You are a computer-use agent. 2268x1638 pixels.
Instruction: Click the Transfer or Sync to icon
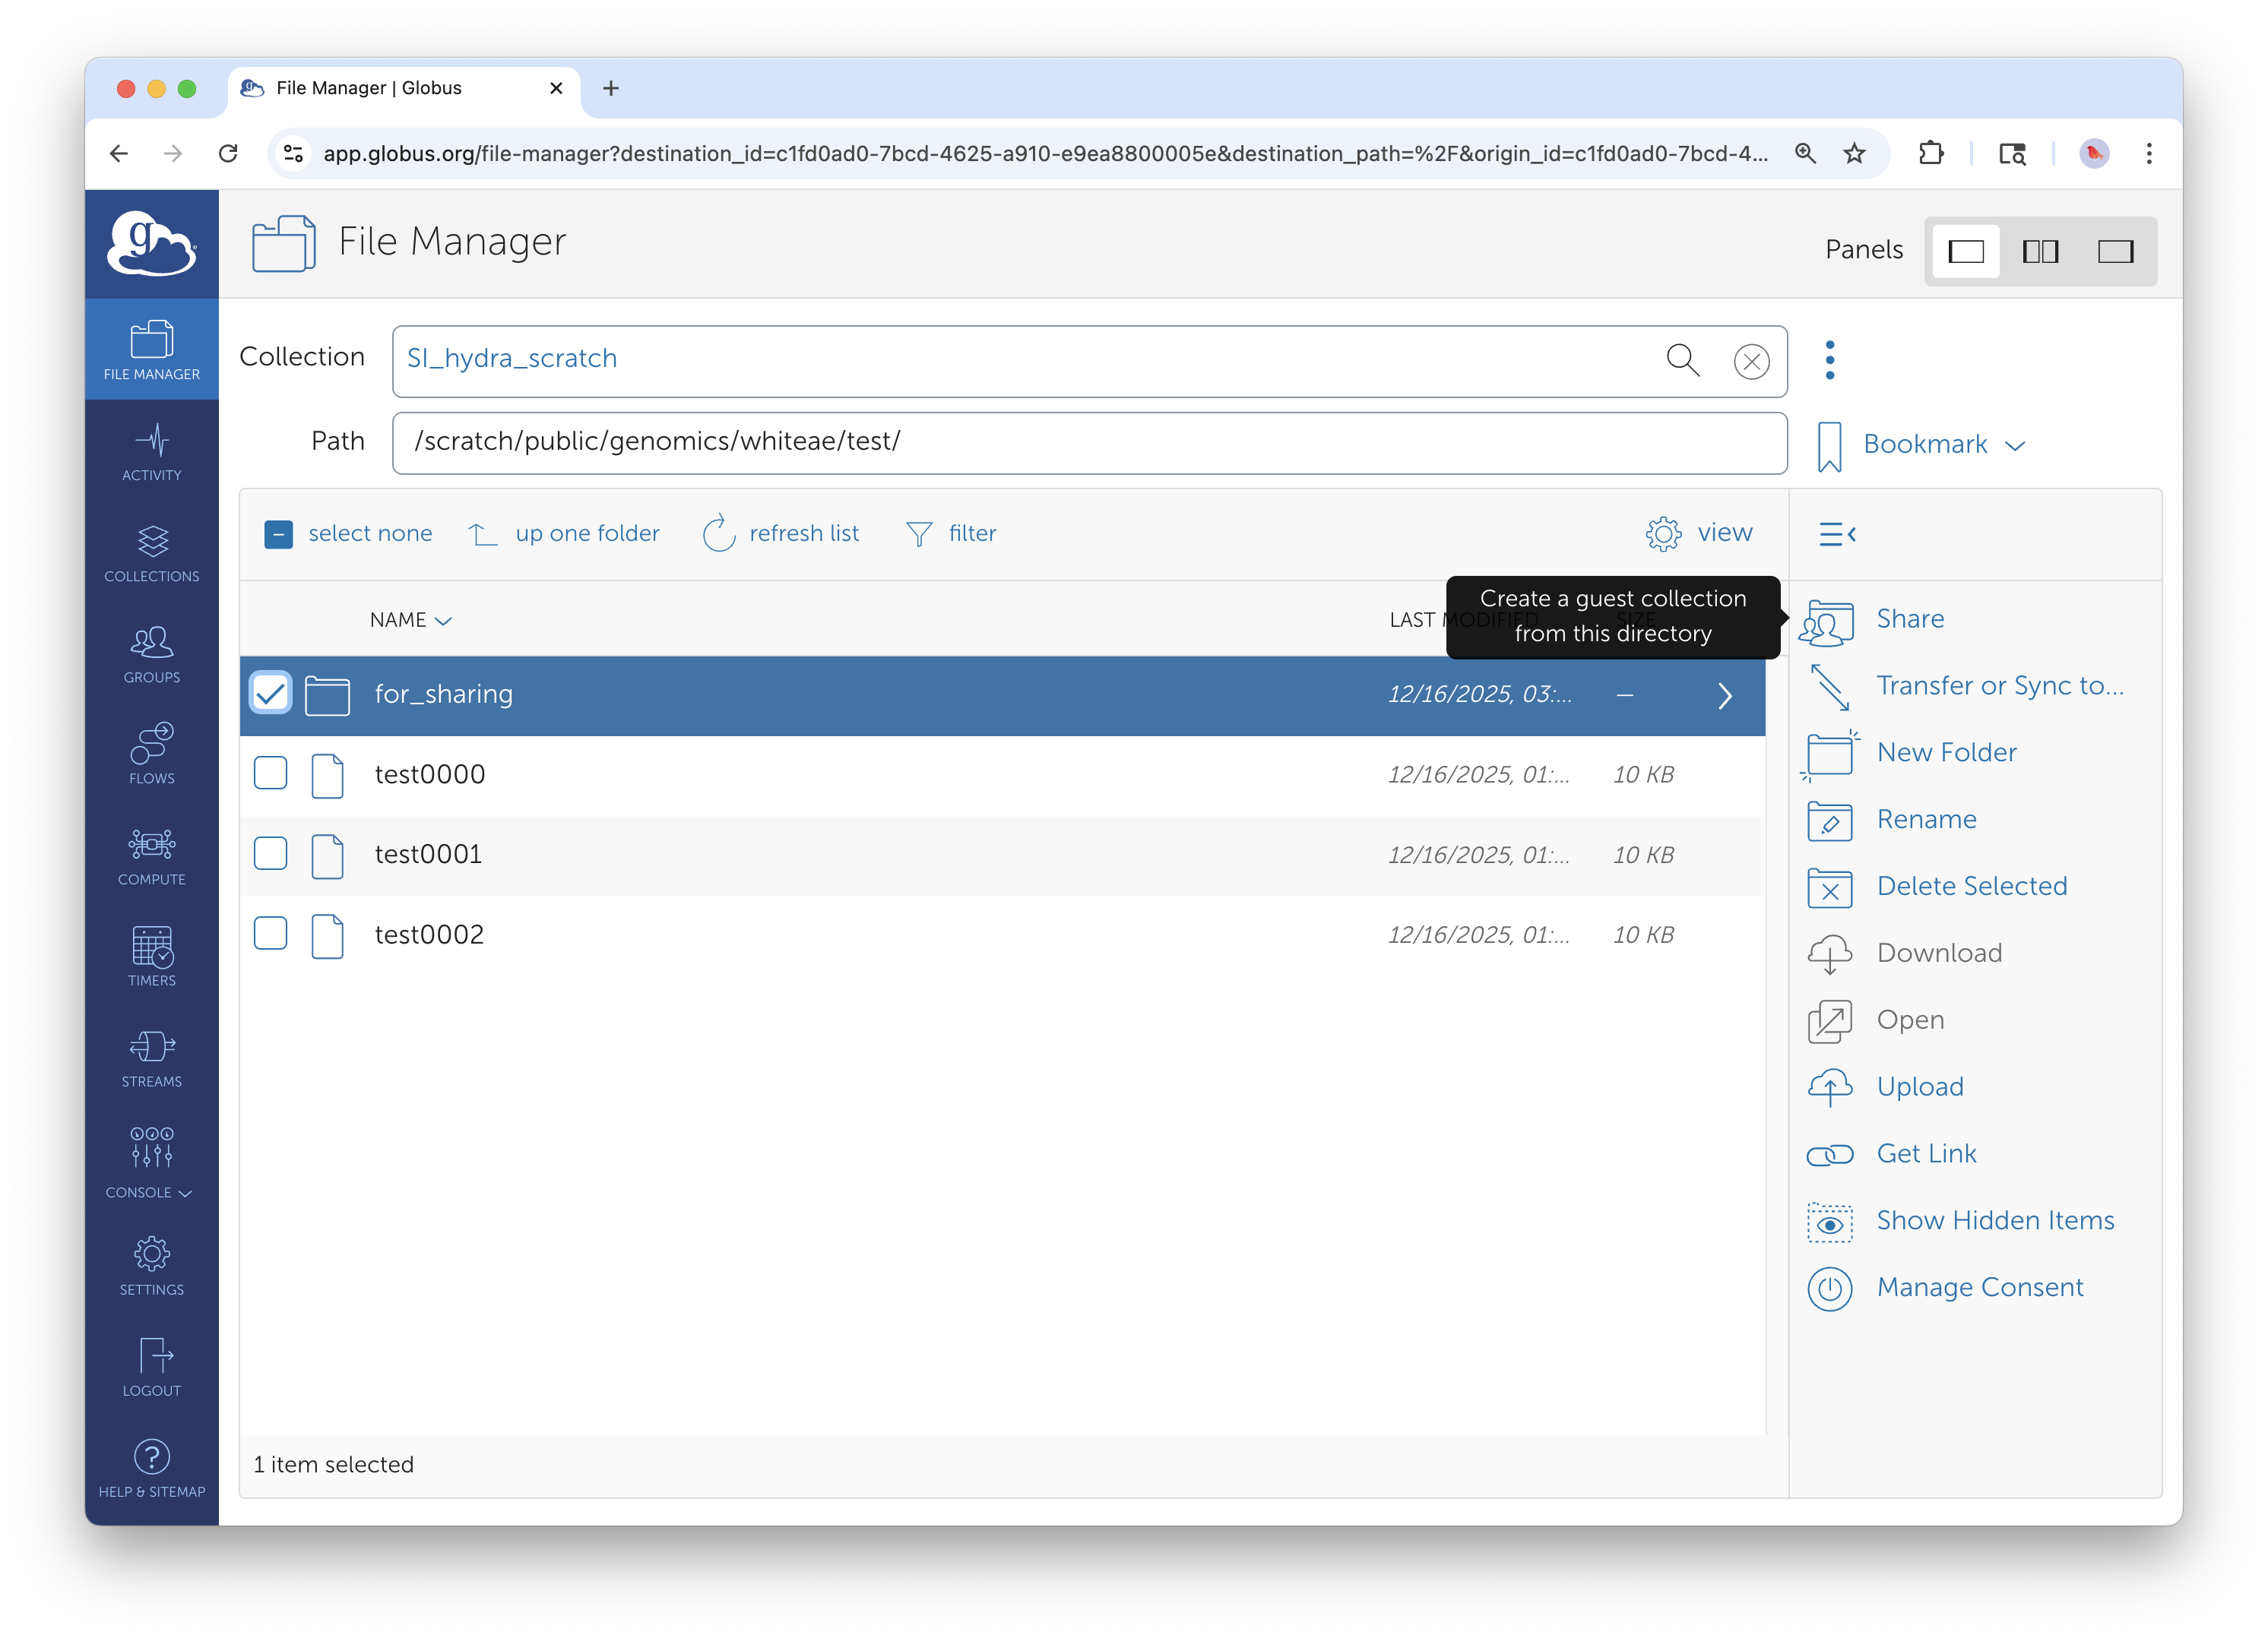1830,688
